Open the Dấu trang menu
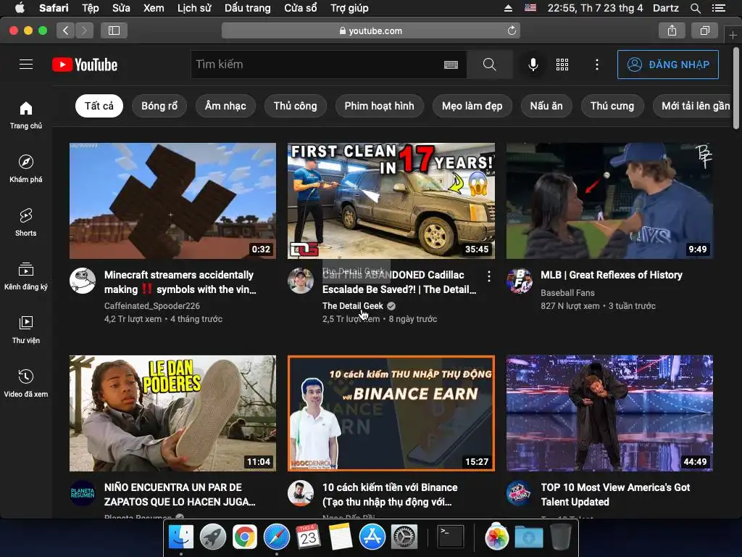Viewport: 742px width, 557px height. [248, 8]
